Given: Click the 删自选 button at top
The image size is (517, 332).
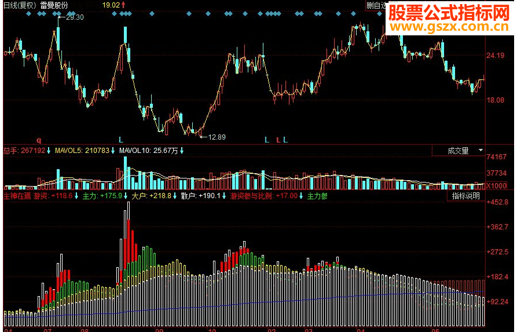Looking at the screenshot, I should point(376,5).
